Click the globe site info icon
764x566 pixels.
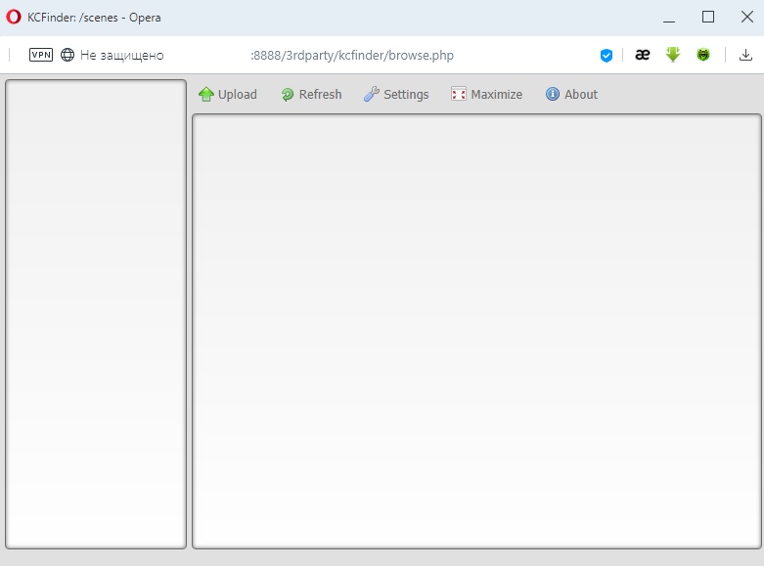67,55
